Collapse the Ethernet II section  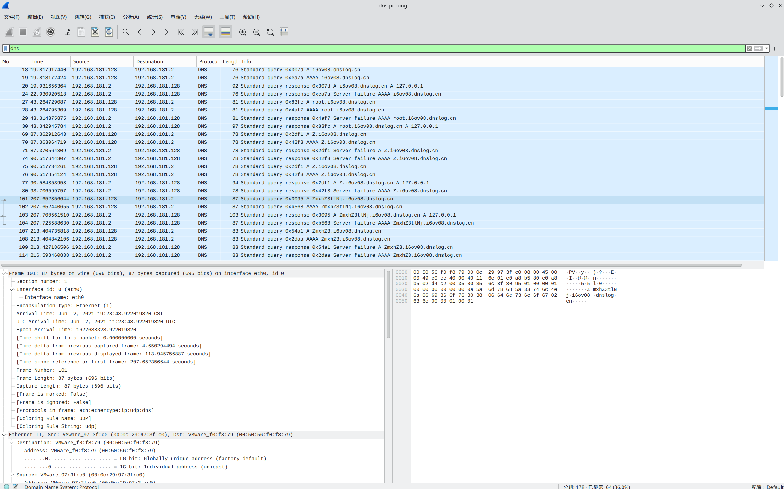4,435
